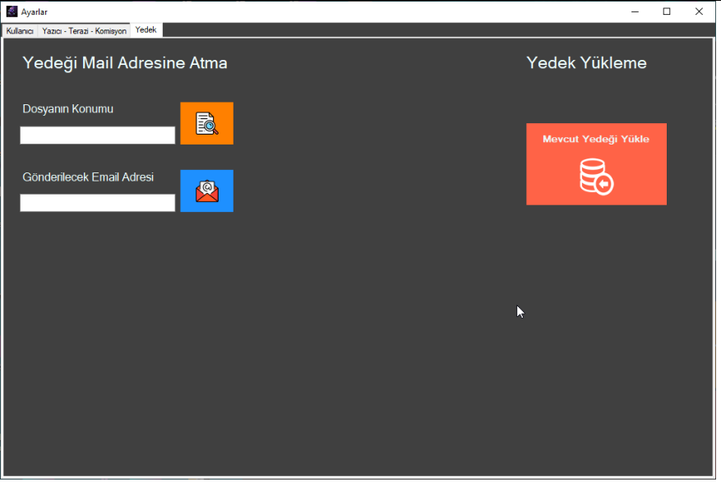Maximize the Ayarlar window
The height and width of the screenshot is (482, 721).
tap(667, 11)
